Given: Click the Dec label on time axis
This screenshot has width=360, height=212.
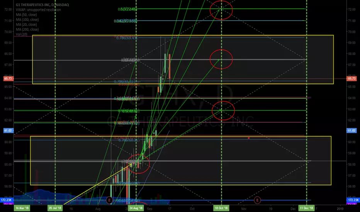Looking at the screenshot, I should [x=293, y=209].
